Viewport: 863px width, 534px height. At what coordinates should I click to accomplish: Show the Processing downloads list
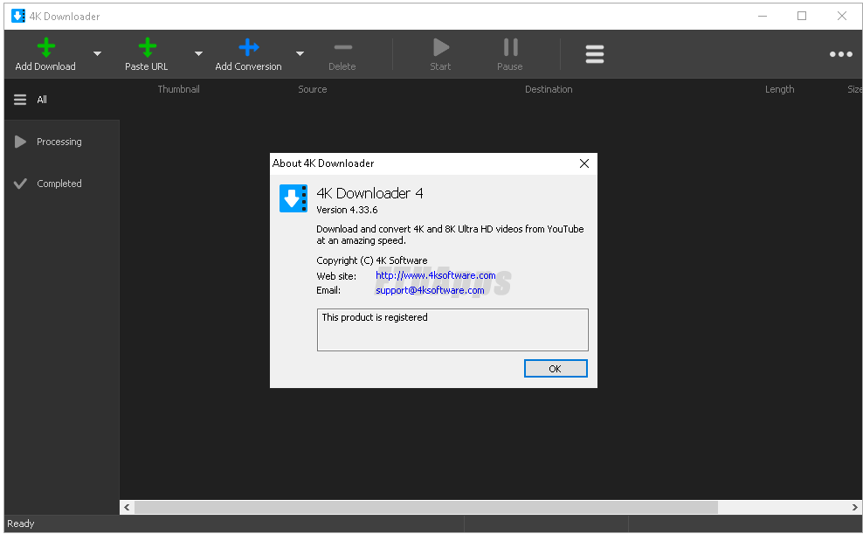click(62, 142)
